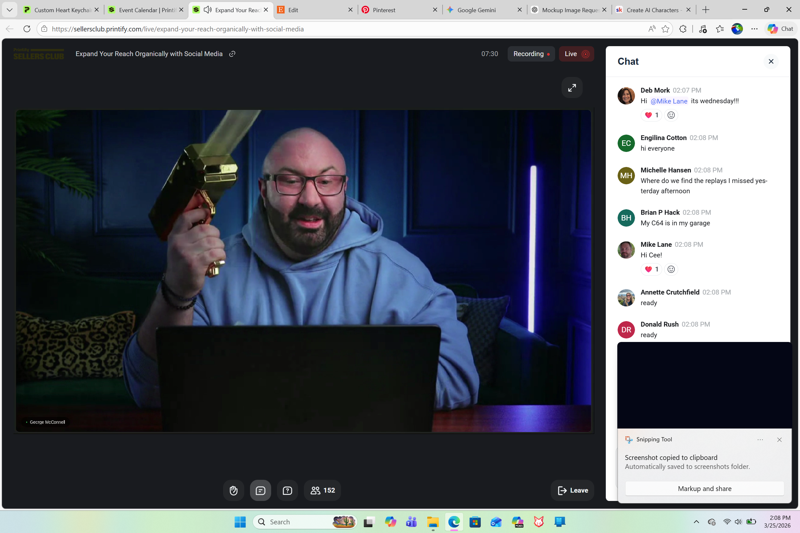800x533 pixels.
Task: Show hidden system tray icons
Action: pos(696,522)
